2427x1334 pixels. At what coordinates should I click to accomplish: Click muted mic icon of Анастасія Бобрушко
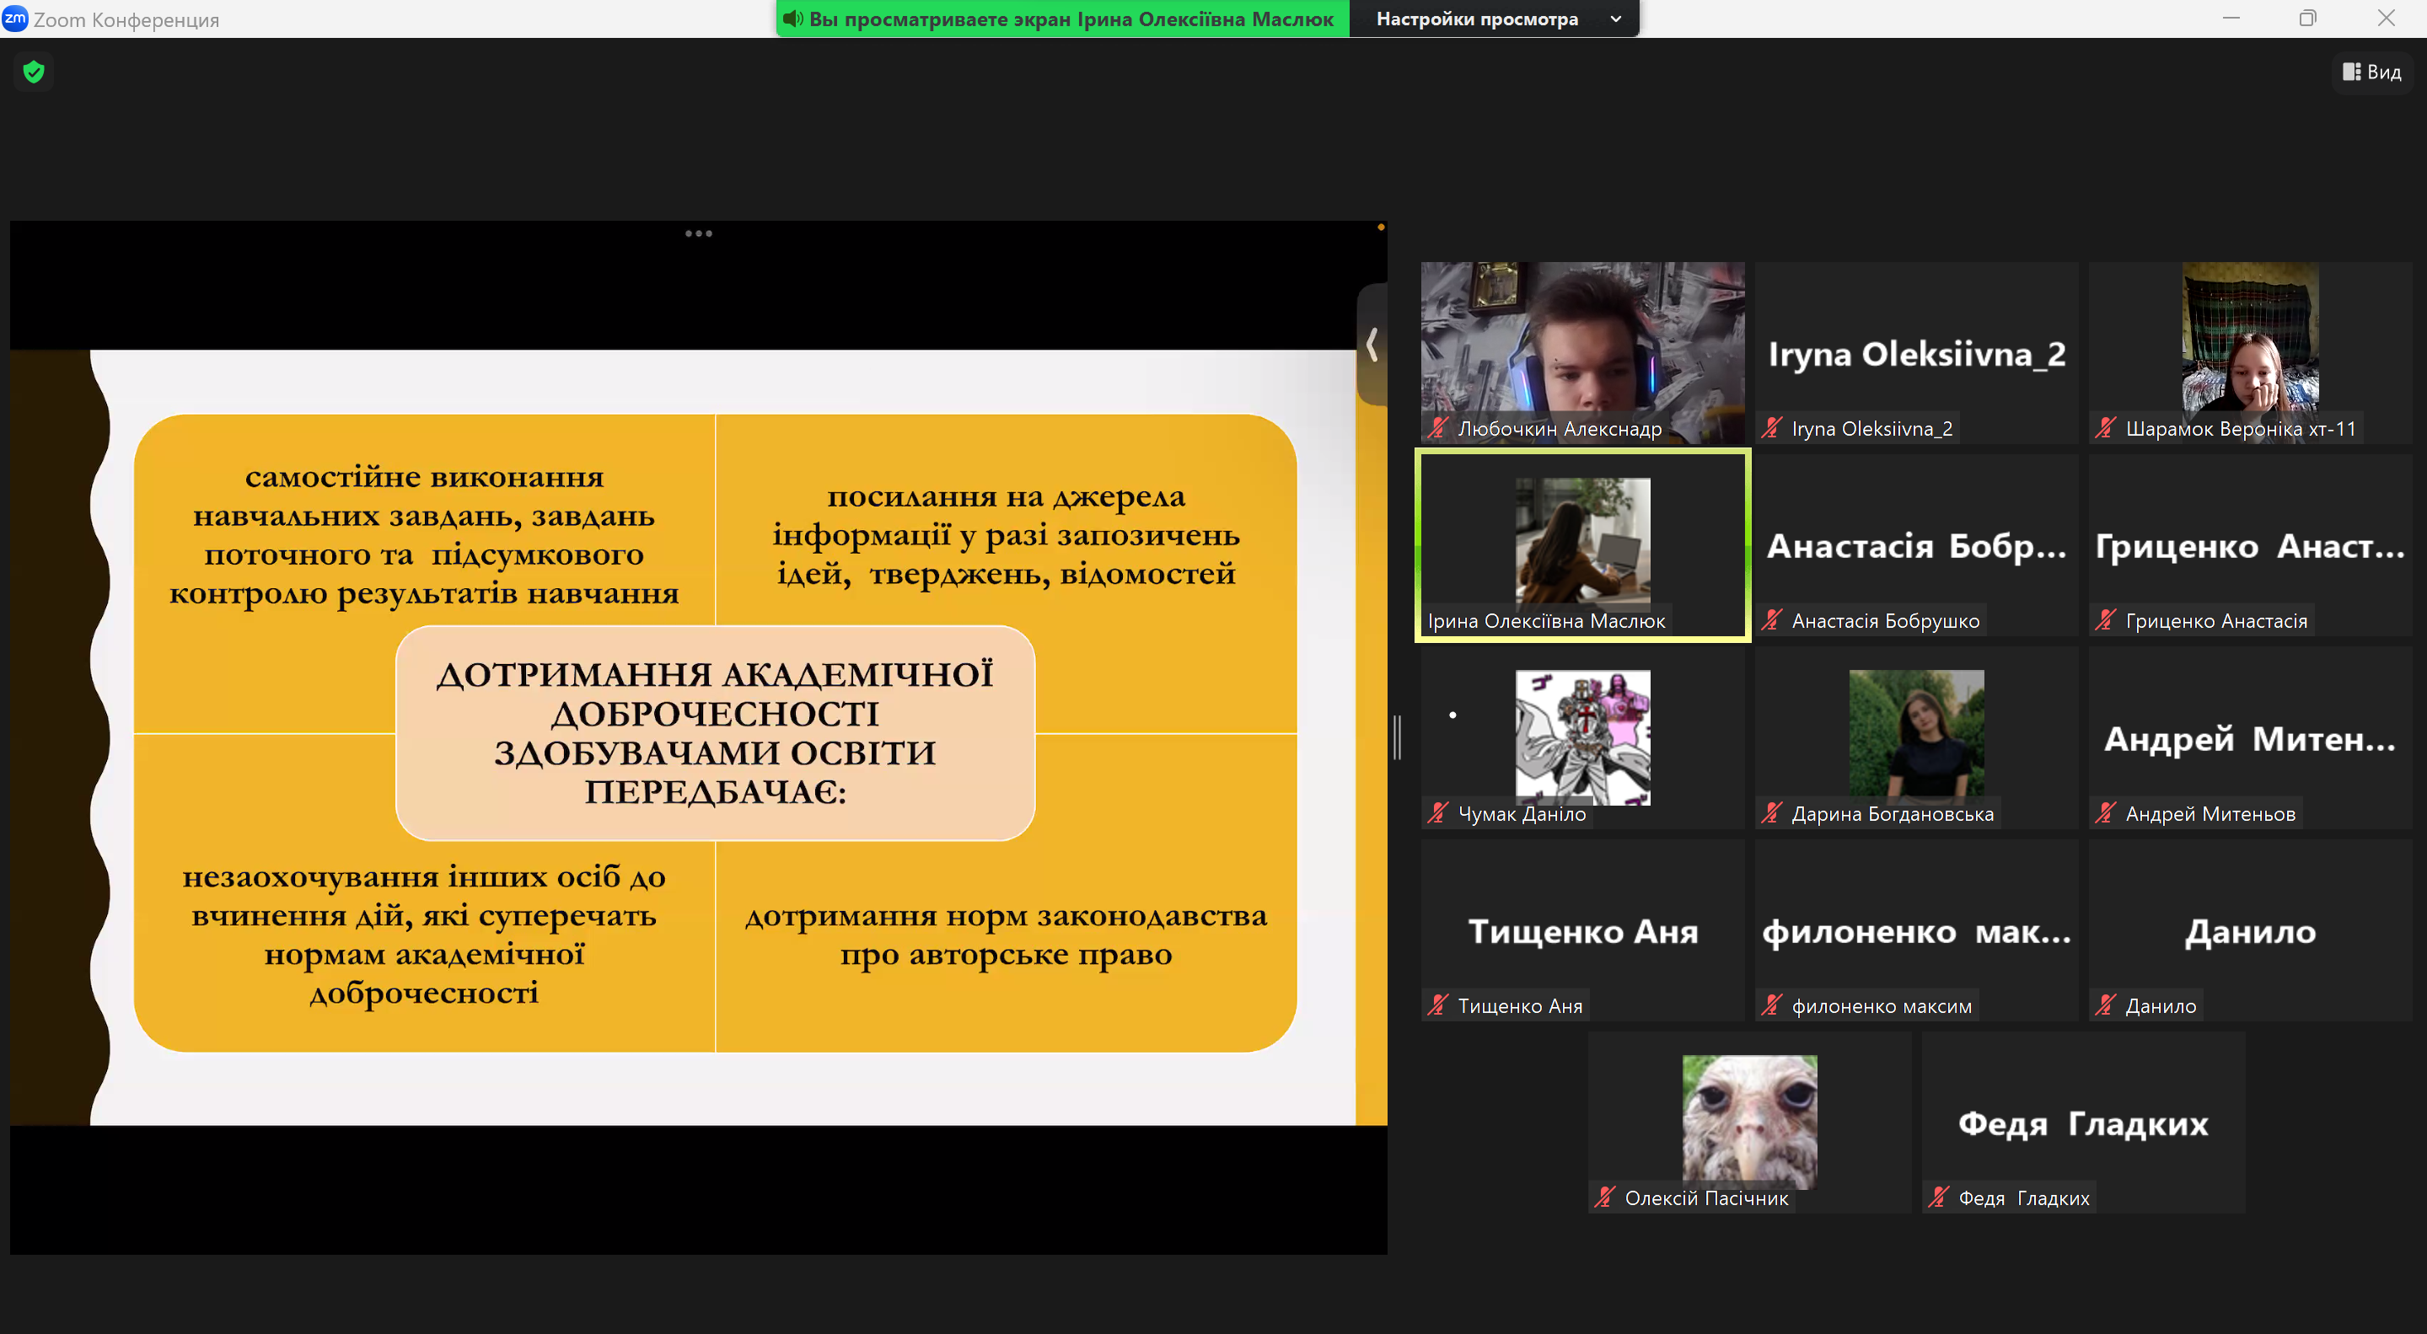[1771, 620]
